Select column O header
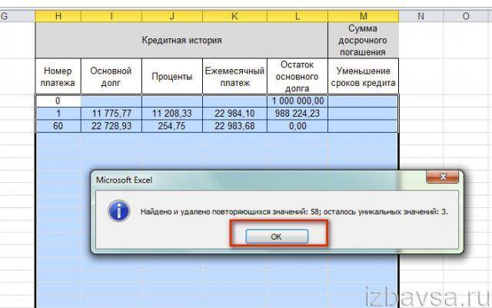This screenshot has height=308, width=492. point(466,15)
